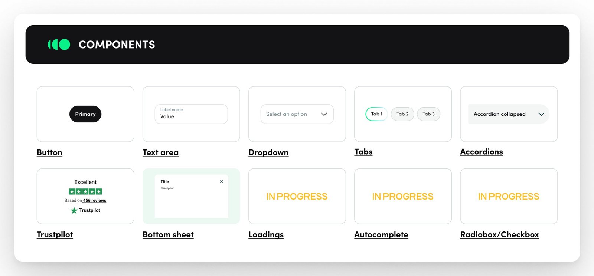The image size is (594, 276).
Task: Click the Select an option placeholder text
Action: 287,114
